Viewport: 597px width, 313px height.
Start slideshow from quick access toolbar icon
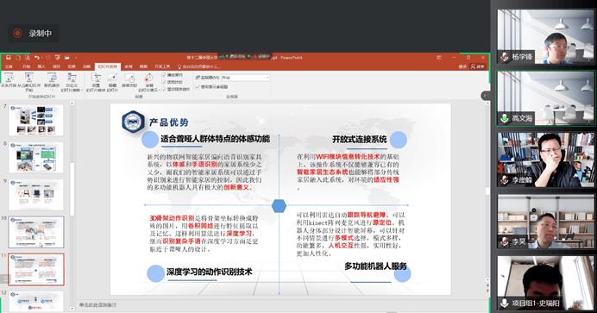coord(57,58)
